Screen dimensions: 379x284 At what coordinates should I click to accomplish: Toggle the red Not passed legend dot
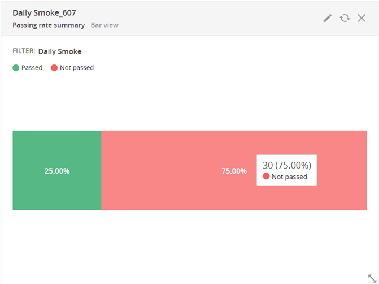click(54, 68)
